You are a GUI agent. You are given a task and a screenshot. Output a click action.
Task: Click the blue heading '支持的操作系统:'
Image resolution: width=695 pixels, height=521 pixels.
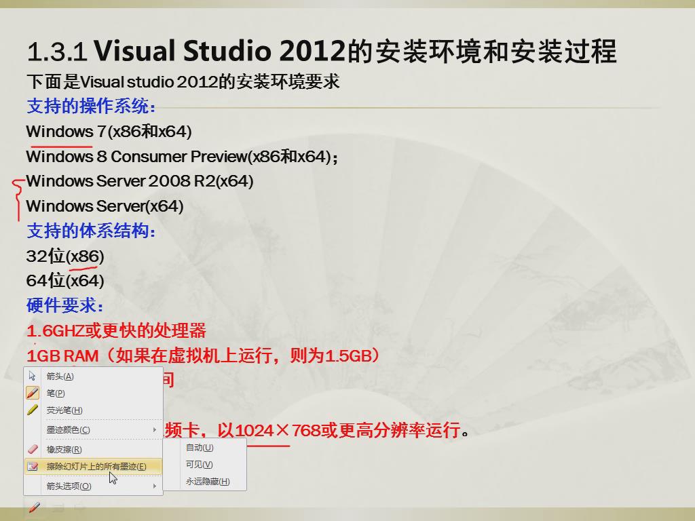[92, 107]
